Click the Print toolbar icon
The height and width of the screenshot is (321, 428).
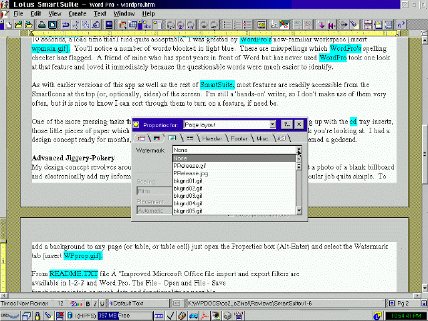coord(42,25)
